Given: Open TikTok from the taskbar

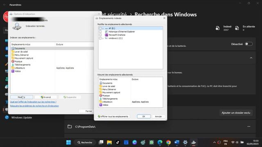Looking at the screenshot, I should pos(117,143).
